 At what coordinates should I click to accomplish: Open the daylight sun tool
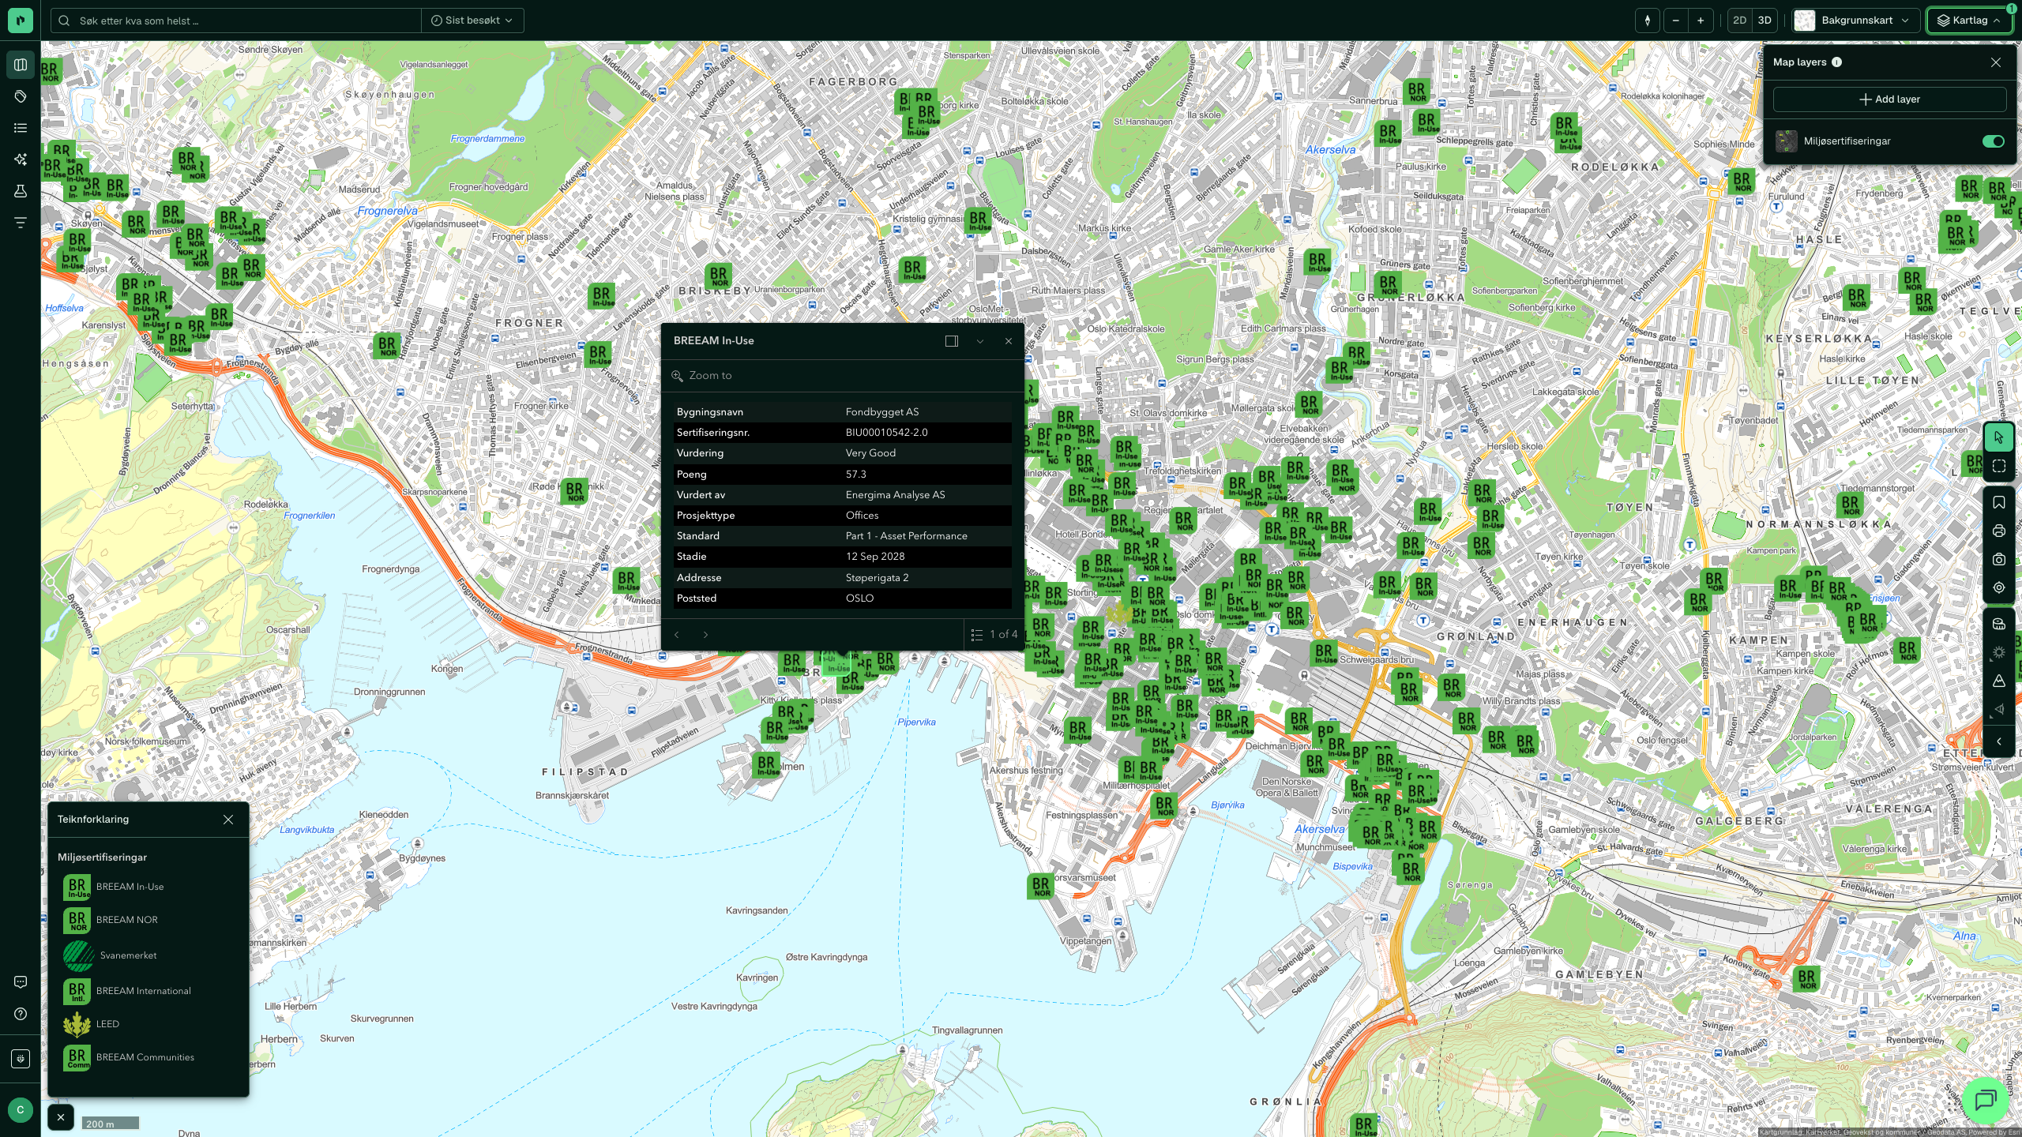pyautogui.click(x=1999, y=652)
